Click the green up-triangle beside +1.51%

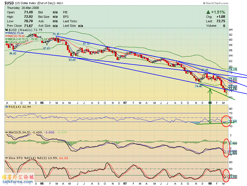coord(208,12)
